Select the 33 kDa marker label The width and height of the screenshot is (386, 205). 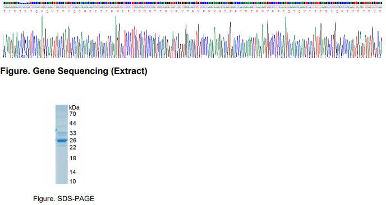pyautogui.click(x=73, y=133)
